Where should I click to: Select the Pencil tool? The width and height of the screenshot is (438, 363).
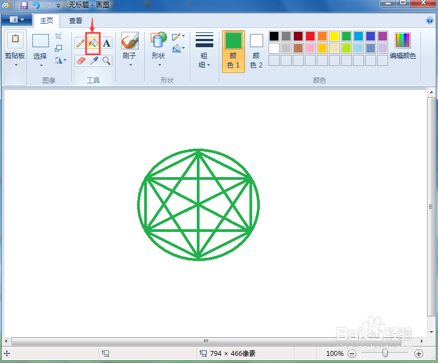tap(81, 43)
